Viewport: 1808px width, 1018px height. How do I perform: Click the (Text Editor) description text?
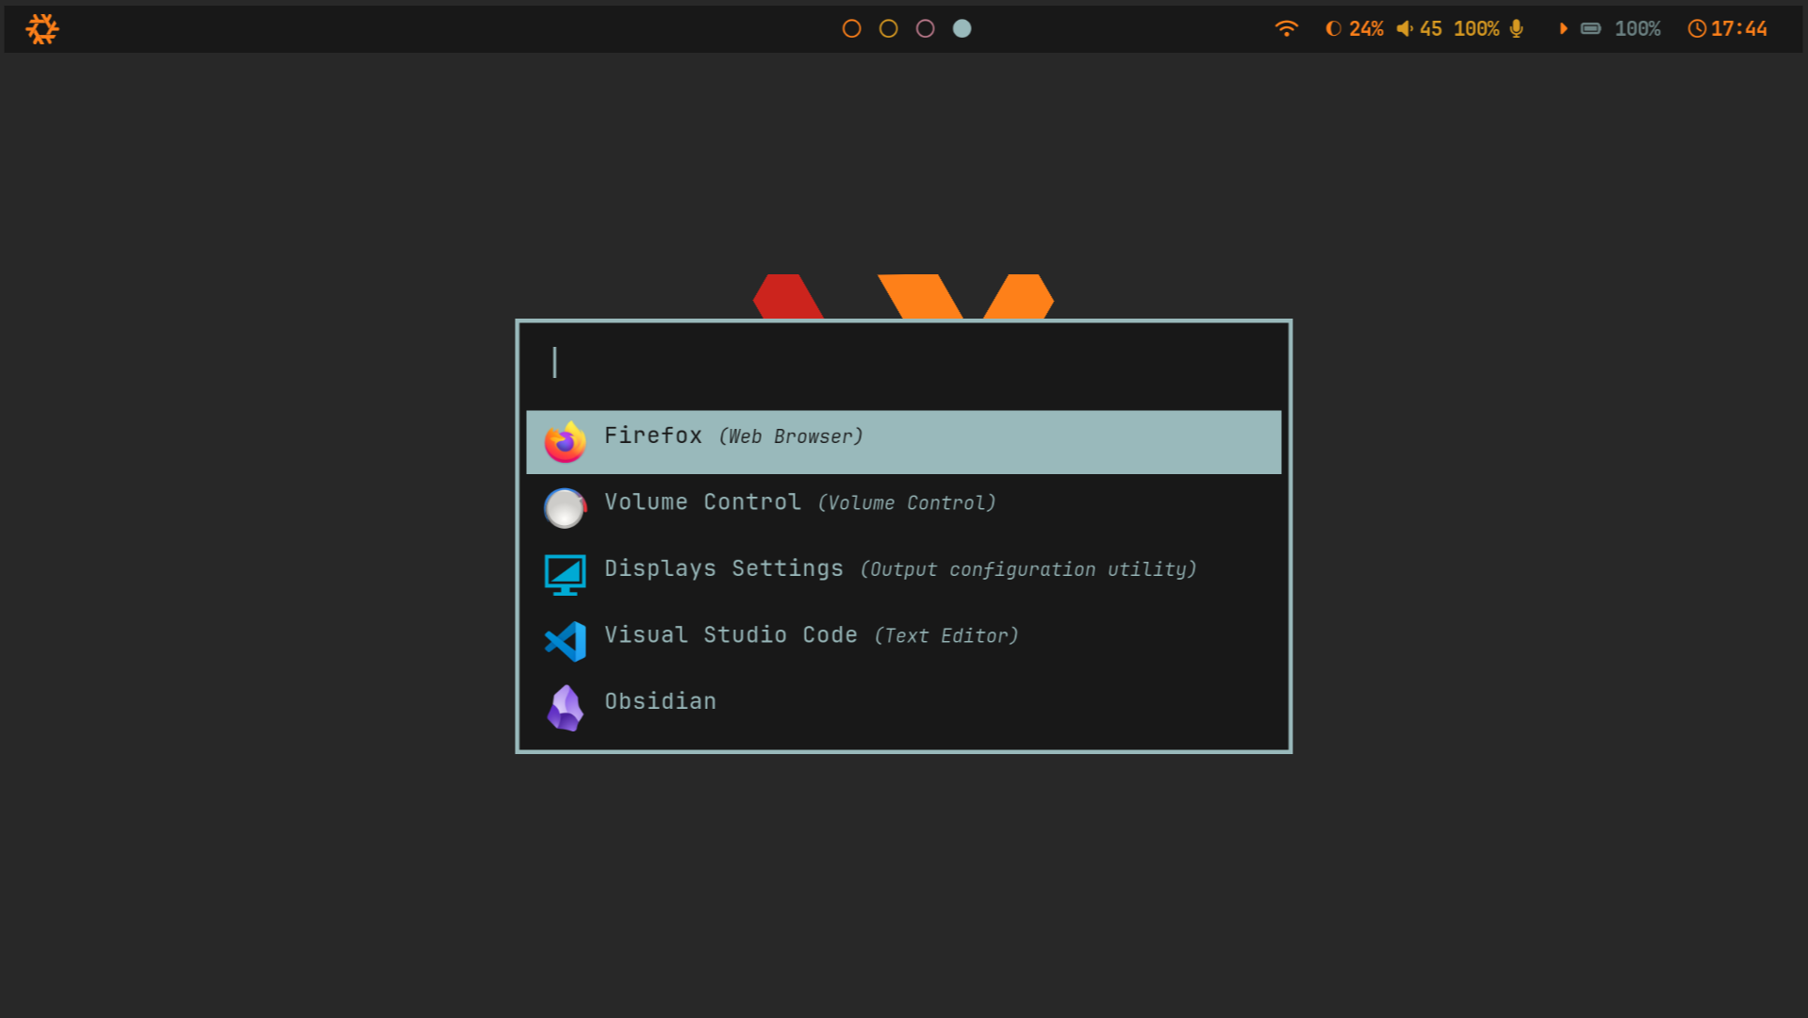point(946,636)
